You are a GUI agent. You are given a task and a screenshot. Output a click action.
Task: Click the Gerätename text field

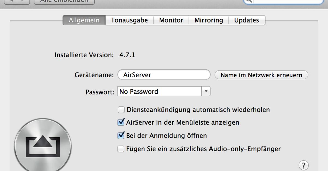(164, 75)
